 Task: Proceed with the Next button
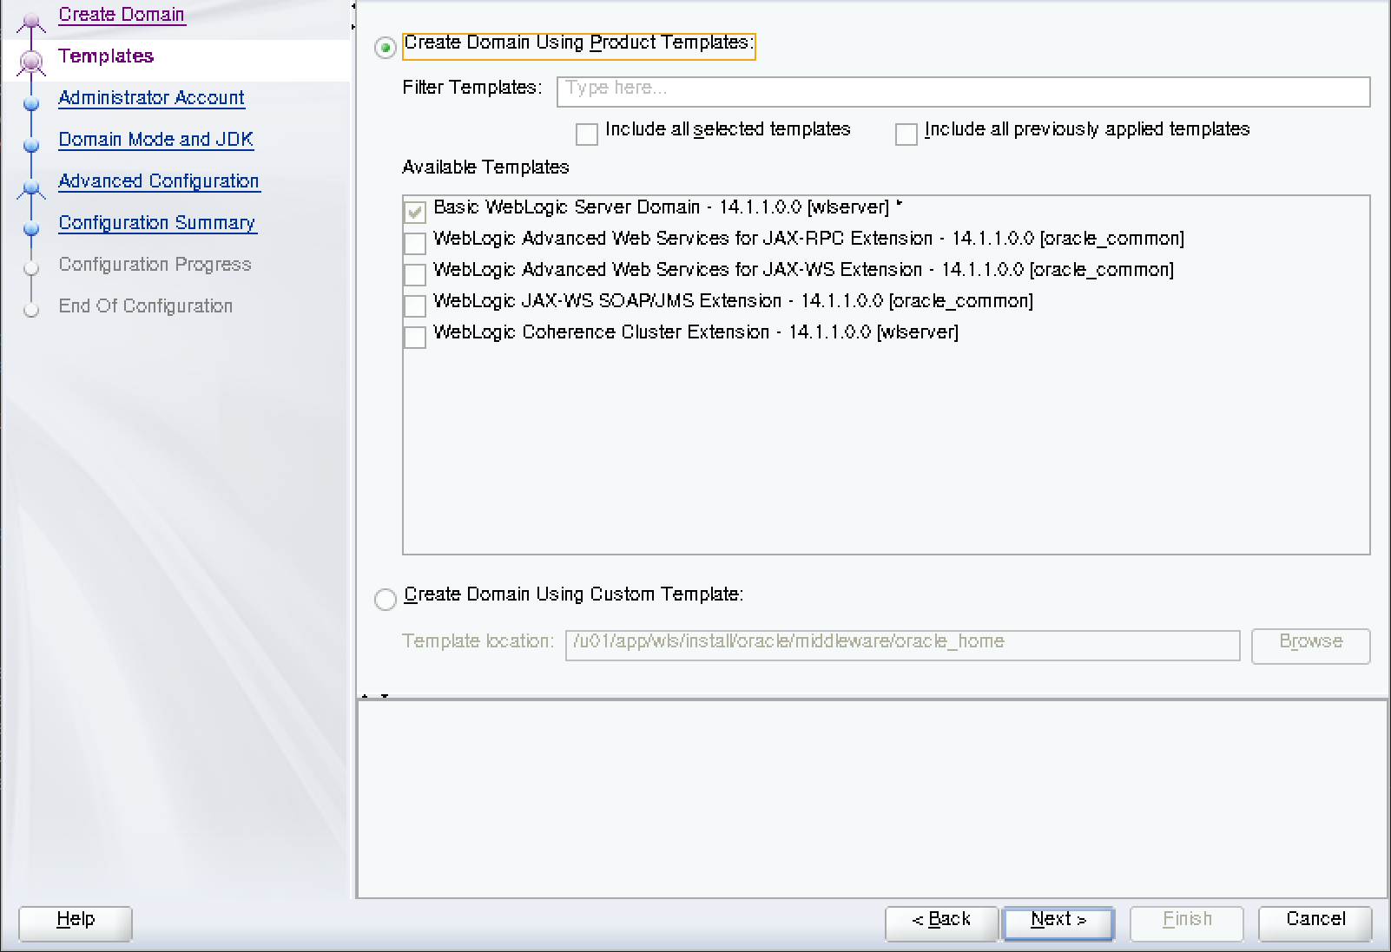[x=1058, y=922]
